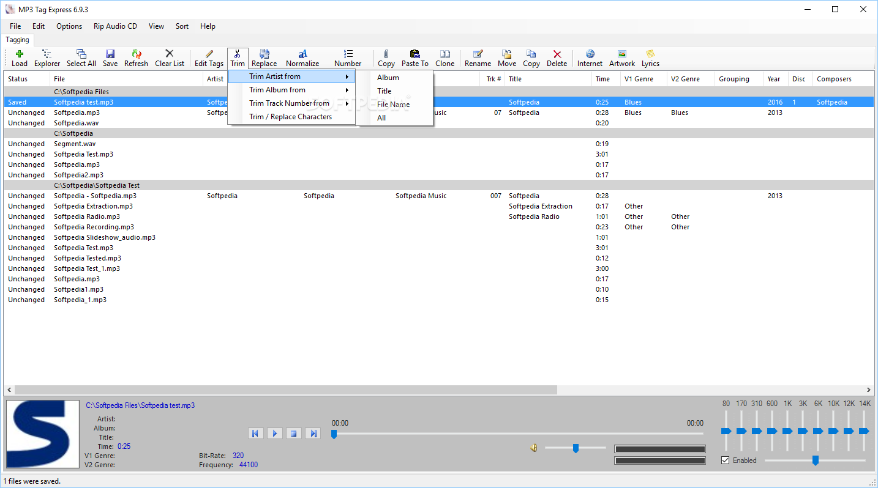The image size is (878, 488).
Task: Click the Trim scissors icon
Action: pos(238,58)
